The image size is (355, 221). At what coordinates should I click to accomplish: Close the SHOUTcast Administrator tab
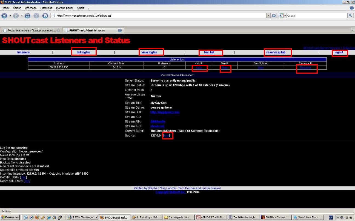tap(120, 30)
